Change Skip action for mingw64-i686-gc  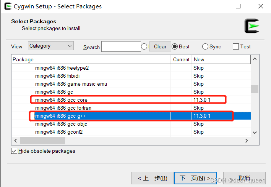click(198, 92)
